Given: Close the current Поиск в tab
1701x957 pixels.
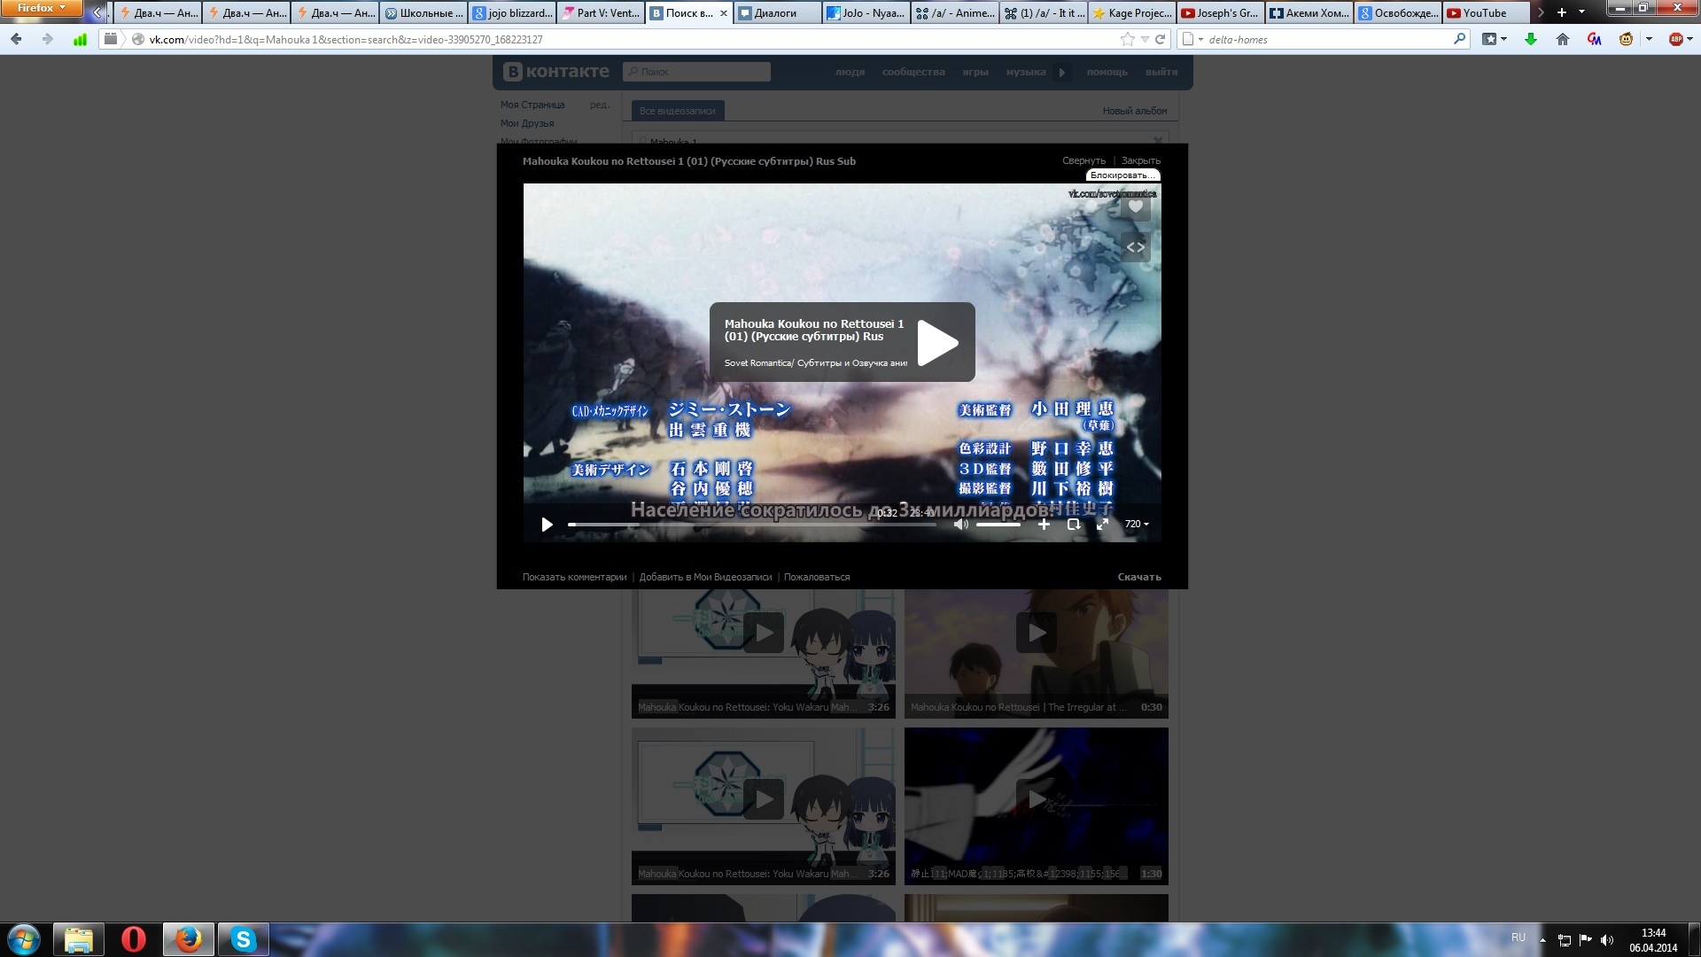Looking at the screenshot, I should coord(723,13).
